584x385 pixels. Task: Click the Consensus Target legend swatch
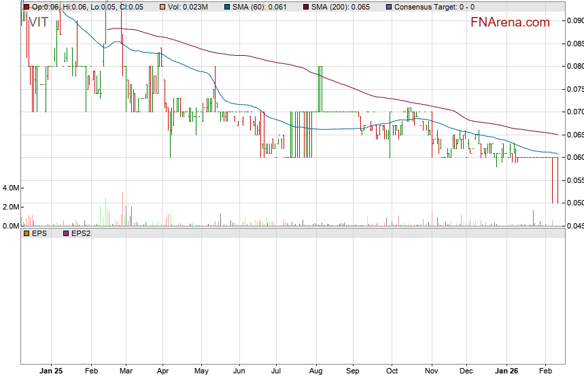[388, 7]
